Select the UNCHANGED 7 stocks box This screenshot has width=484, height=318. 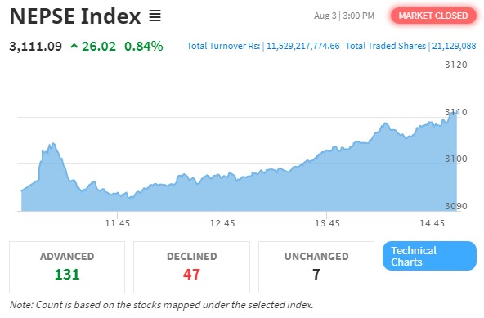pyautogui.click(x=316, y=267)
